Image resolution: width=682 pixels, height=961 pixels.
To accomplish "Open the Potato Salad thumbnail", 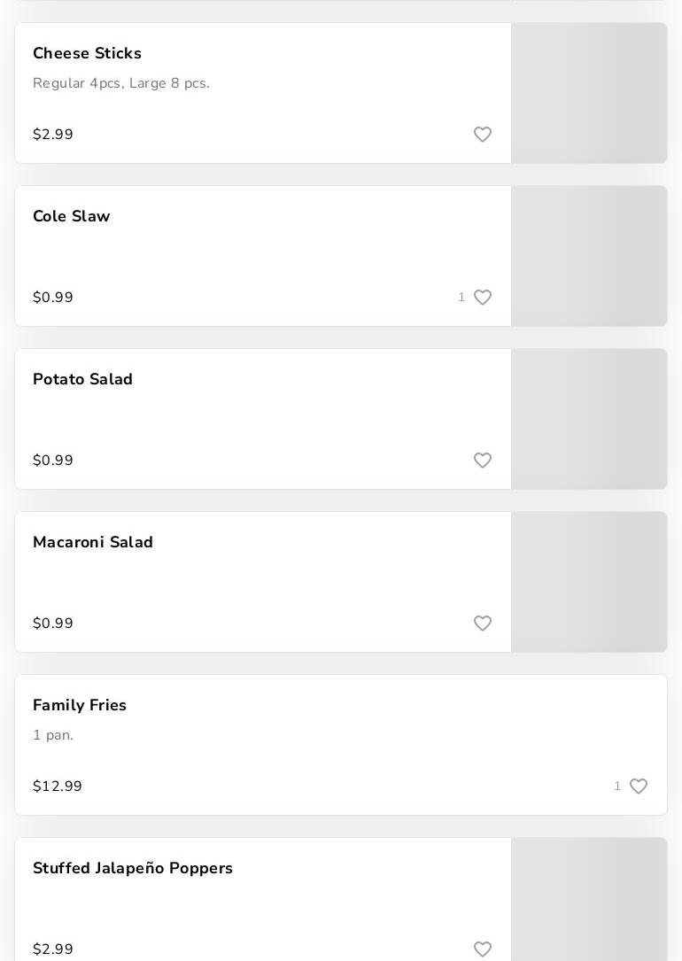I will pos(589,419).
